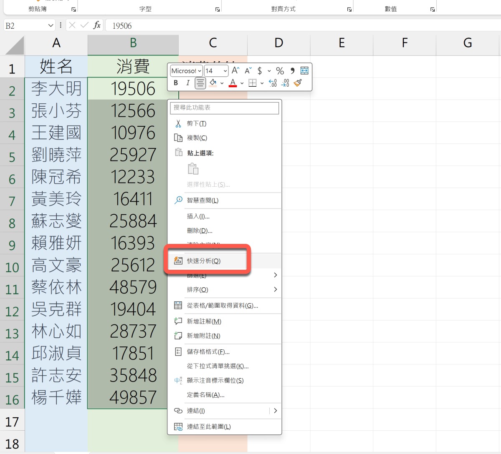This screenshot has height=454, width=501.
Task: Select 快速分析 (Quick Analysis) from context menu
Action: (203, 261)
